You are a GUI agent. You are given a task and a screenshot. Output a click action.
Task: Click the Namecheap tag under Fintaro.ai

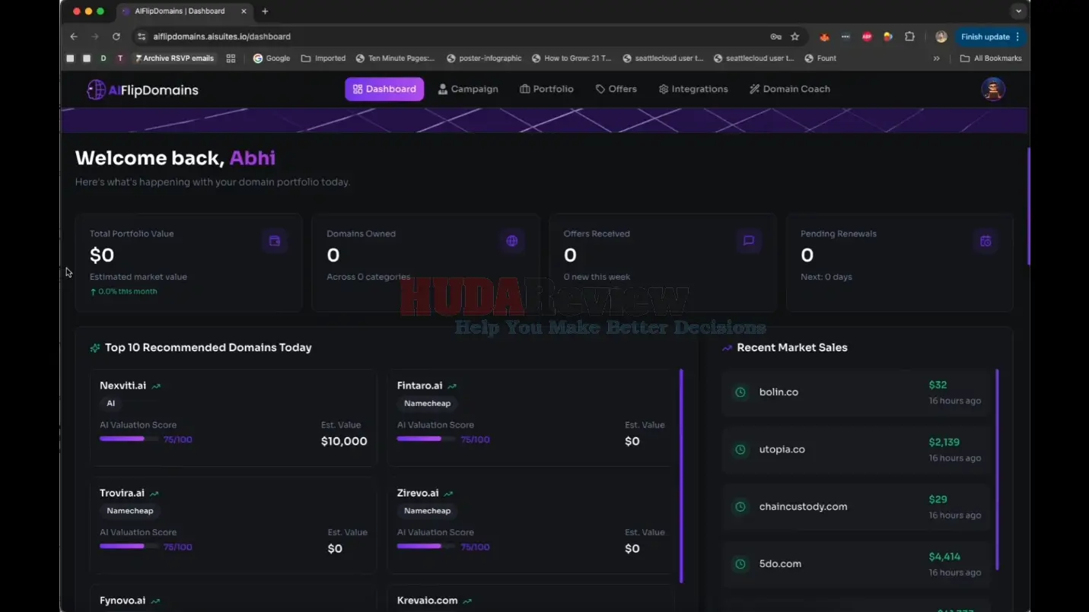(x=427, y=404)
